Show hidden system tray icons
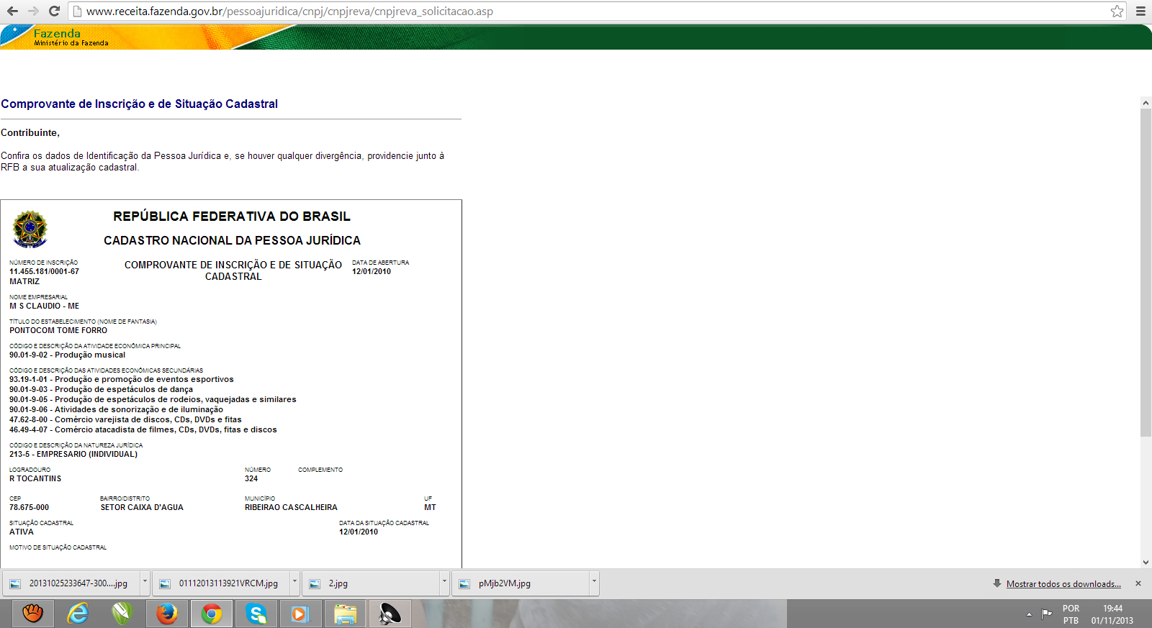 (x=1029, y=614)
